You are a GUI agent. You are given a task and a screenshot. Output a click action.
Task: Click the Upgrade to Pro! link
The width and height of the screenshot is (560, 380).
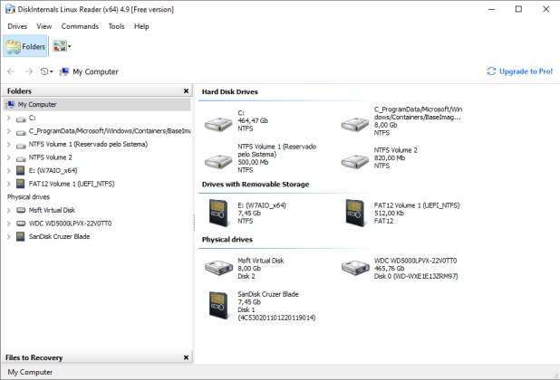coord(526,71)
